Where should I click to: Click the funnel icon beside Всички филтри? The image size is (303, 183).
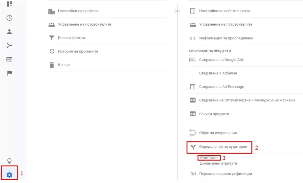click(x=52, y=38)
